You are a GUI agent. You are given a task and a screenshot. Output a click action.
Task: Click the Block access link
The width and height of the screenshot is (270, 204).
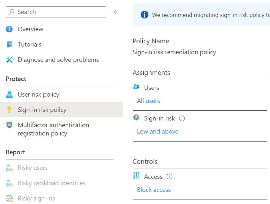[x=154, y=190]
